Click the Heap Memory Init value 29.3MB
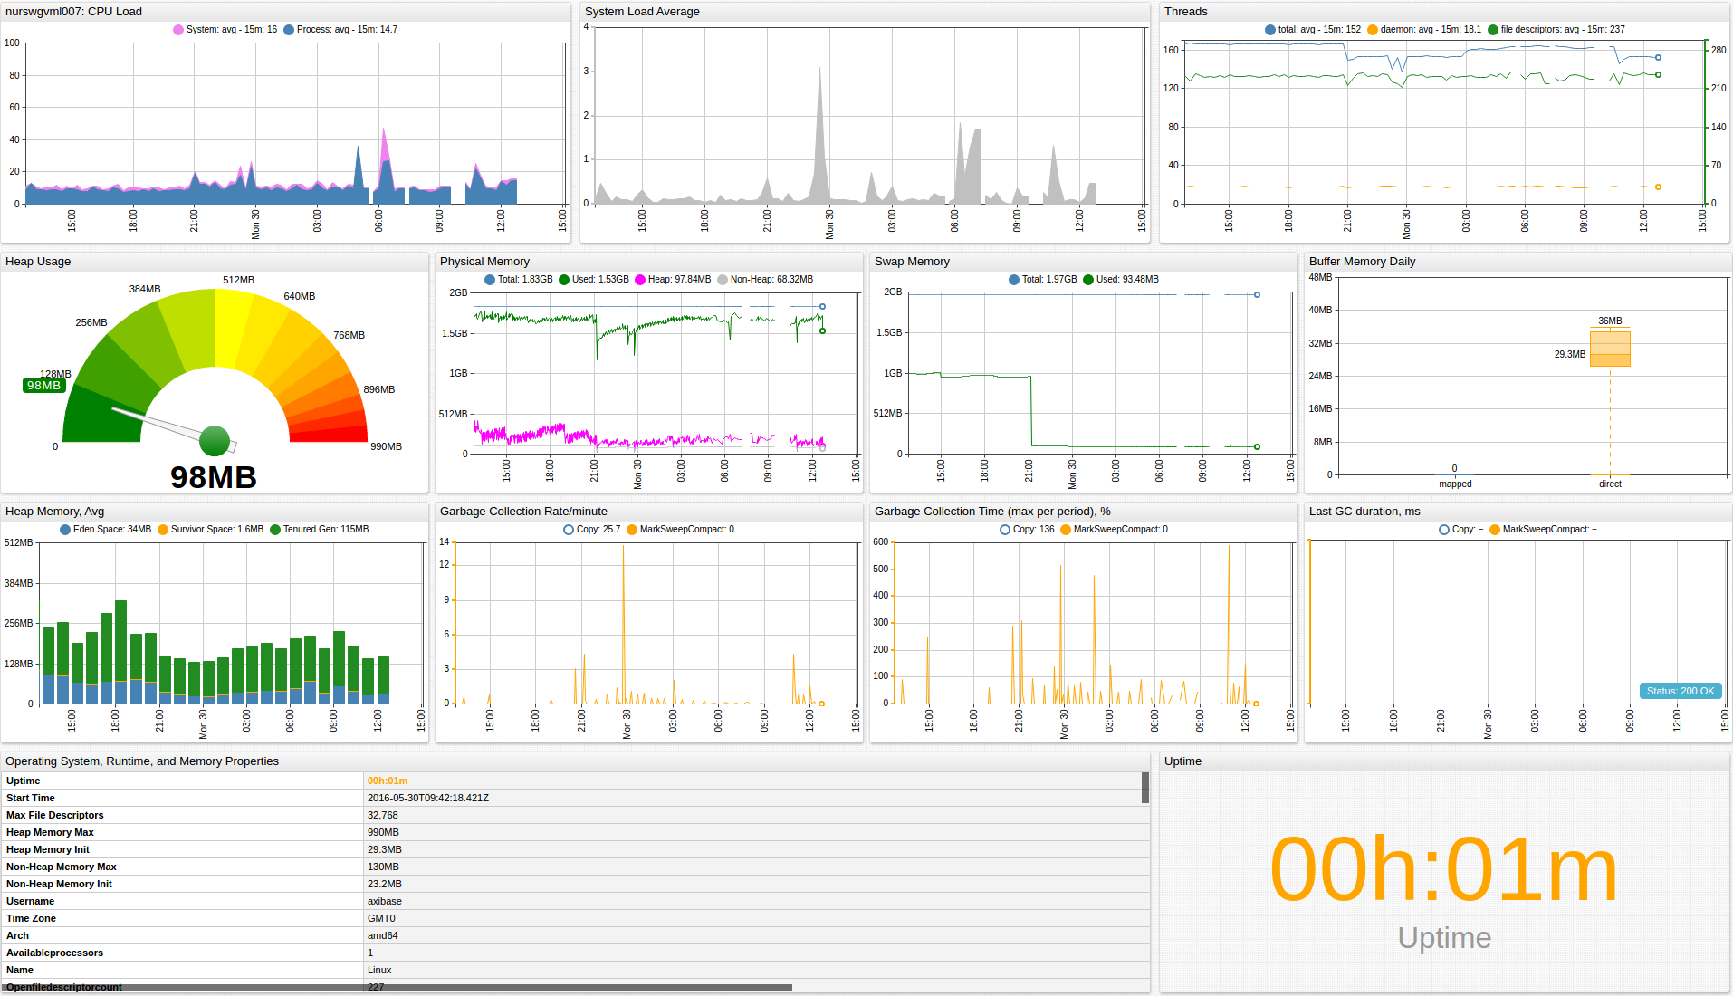The width and height of the screenshot is (1733, 996). 385,849
